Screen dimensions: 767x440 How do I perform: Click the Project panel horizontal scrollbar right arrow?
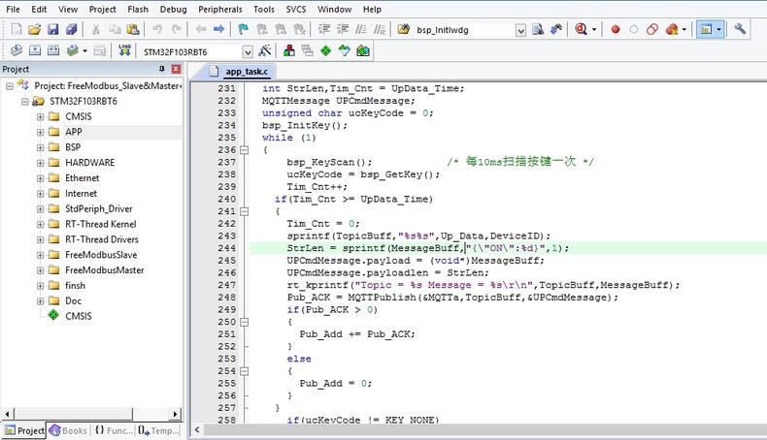tap(175, 414)
